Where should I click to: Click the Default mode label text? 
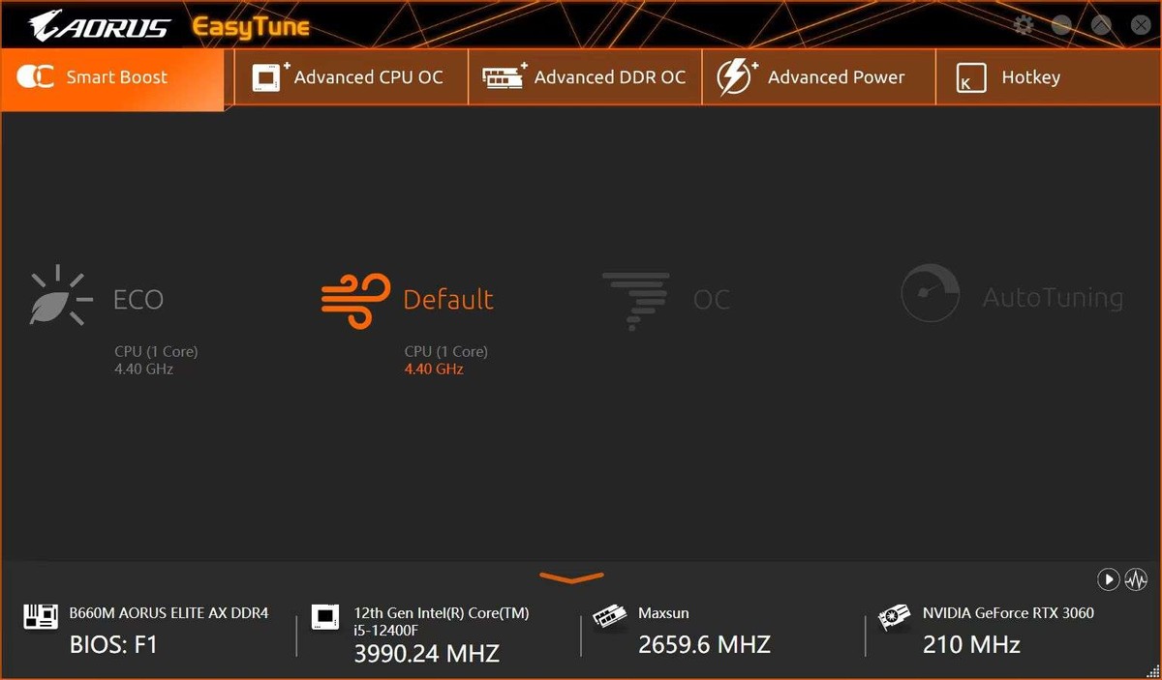pyautogui.click(x=448, y=300)
